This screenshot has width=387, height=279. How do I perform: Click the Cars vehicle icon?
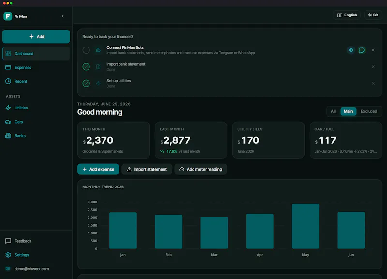[8, 122]
